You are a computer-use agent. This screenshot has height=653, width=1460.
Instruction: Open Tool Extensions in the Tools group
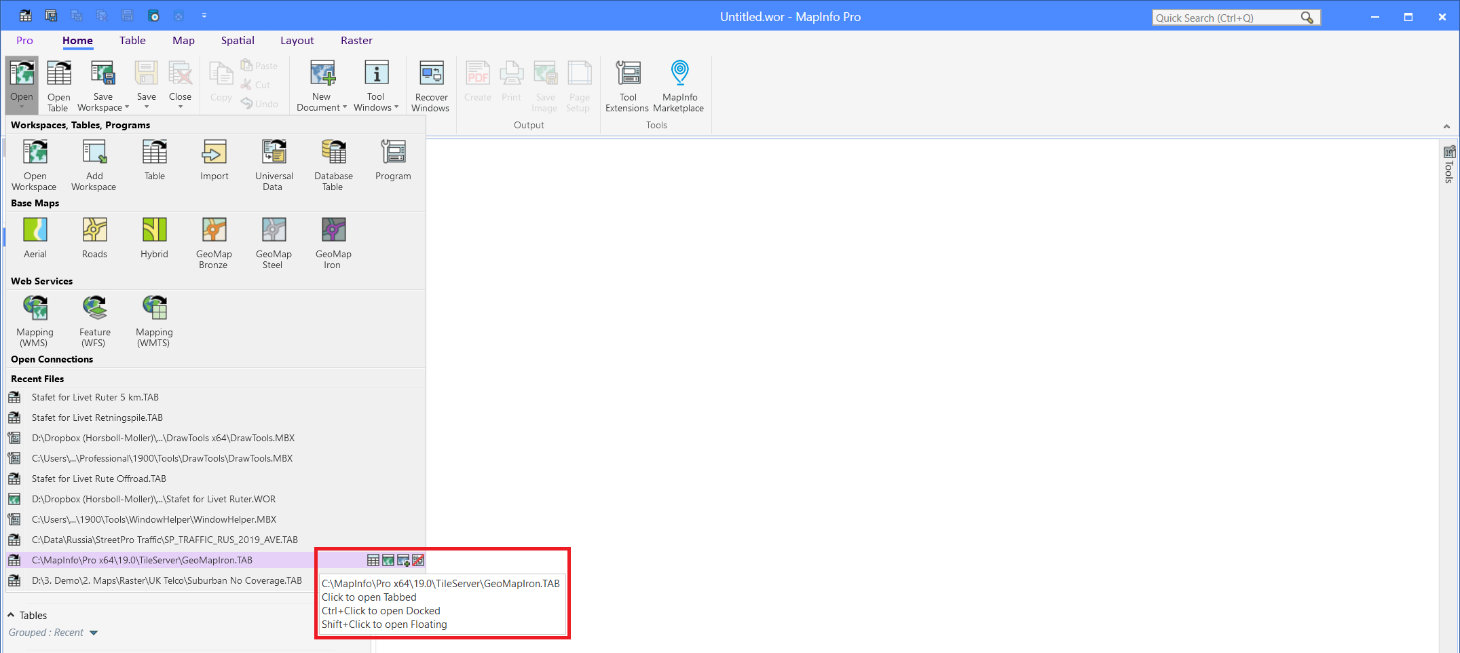click(628, 86)
